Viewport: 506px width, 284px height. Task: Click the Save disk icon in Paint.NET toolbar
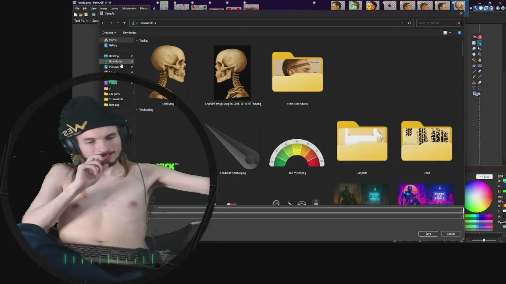(x=86, y=15)
